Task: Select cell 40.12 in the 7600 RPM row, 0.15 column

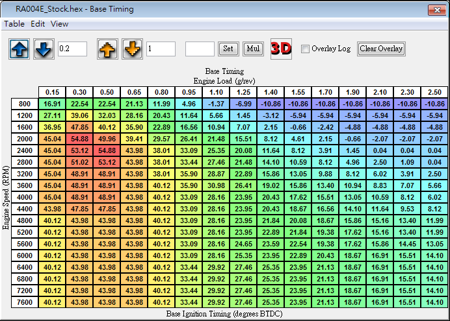Action: click(x=52, y=302)
